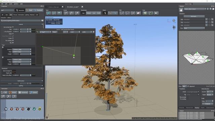Image resolution: width=215 pixels, height=121 pixels.
Task: Open the Growth dropdown under Wind direction
Action: click(210, 92)
